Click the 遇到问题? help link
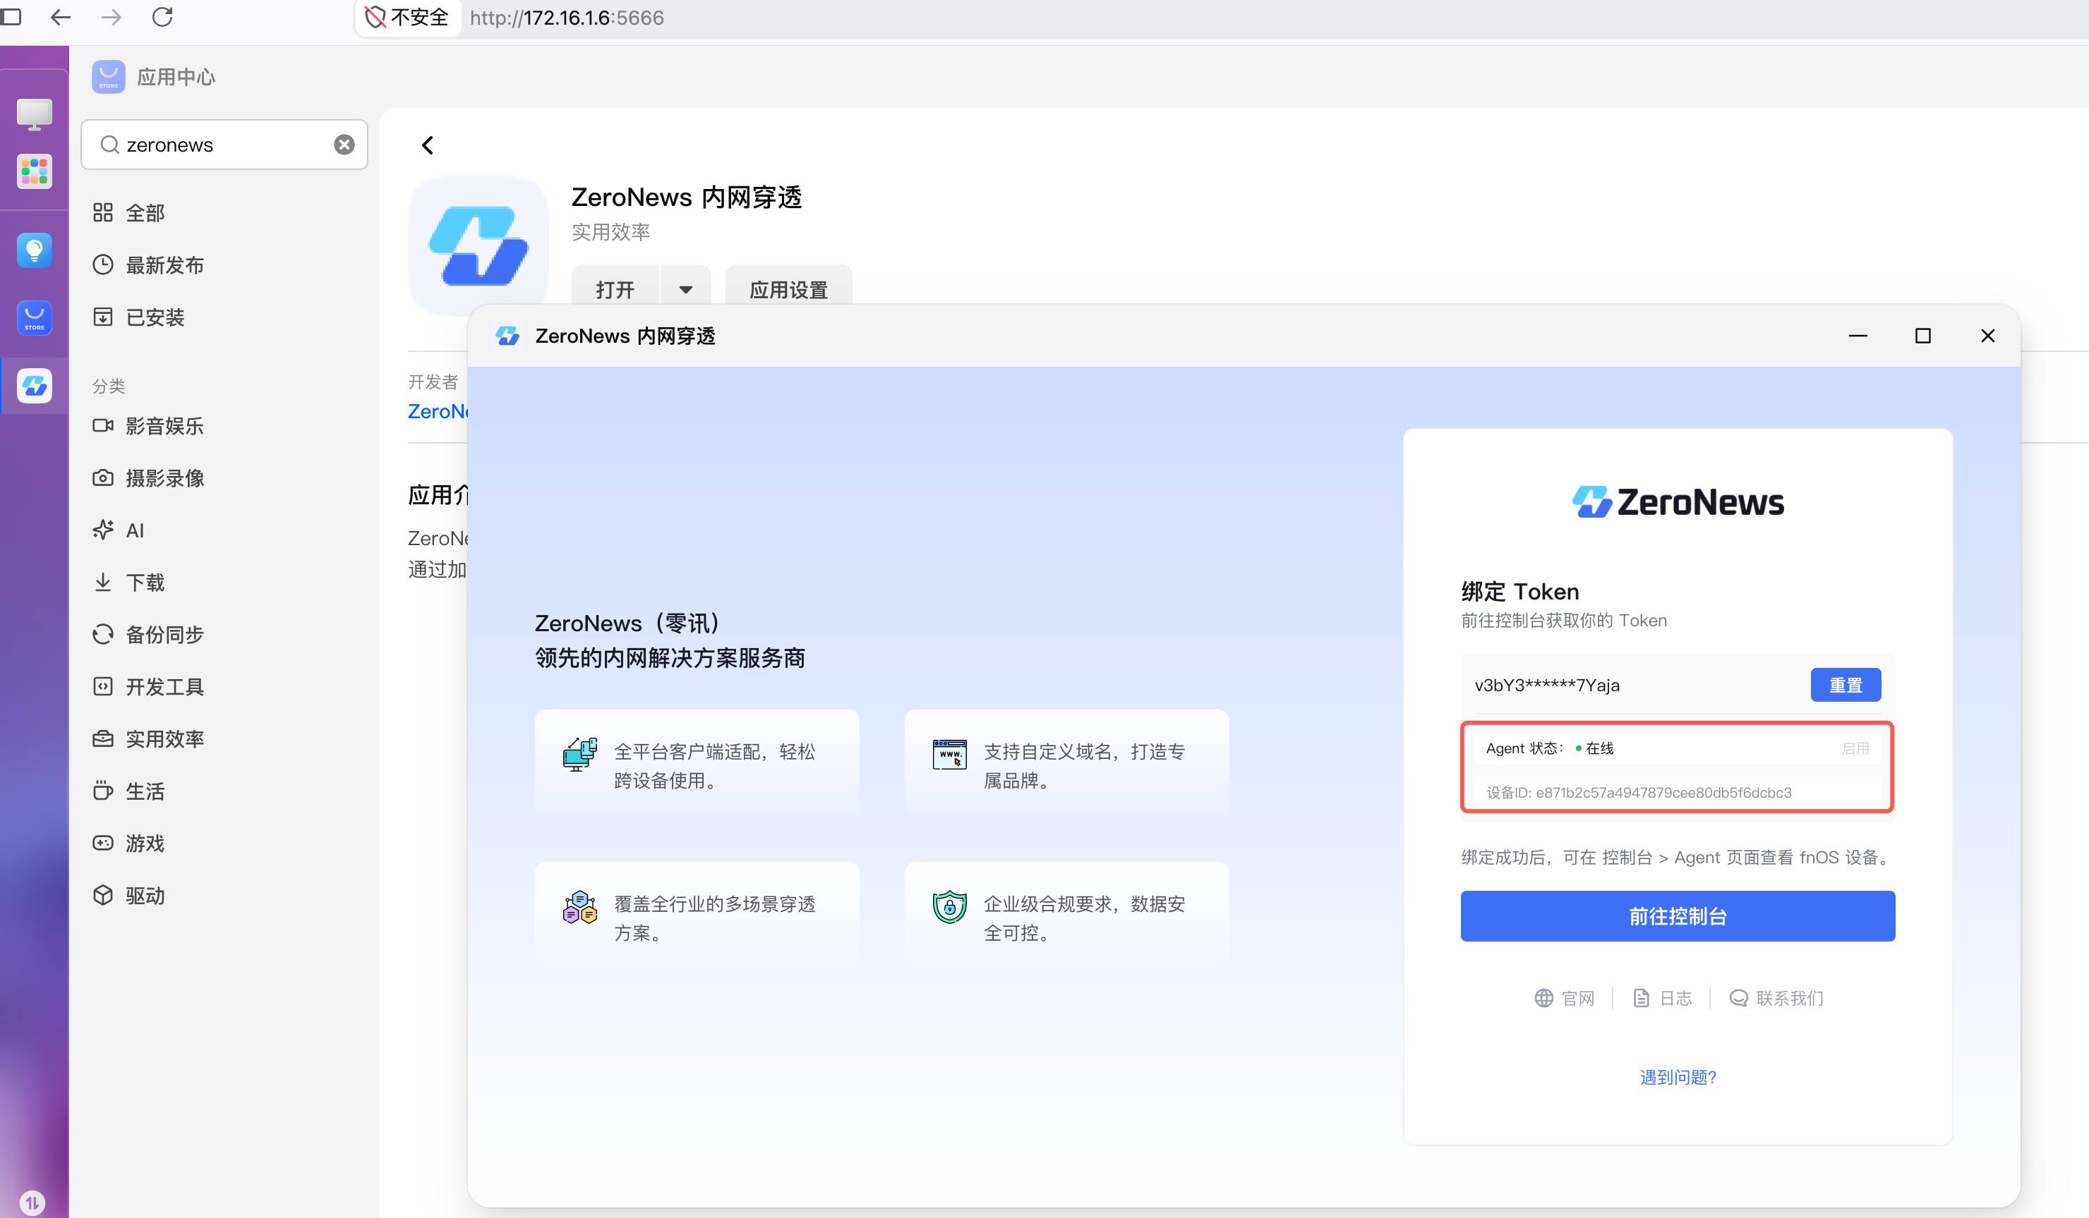This screenshot has width=2089, height=1218. pos(1678,1077)
